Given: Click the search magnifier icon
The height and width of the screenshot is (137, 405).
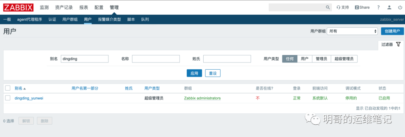Looking at the screenshot, I should (328, 7).
